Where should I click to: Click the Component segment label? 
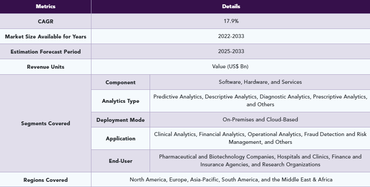click(120, 82)
